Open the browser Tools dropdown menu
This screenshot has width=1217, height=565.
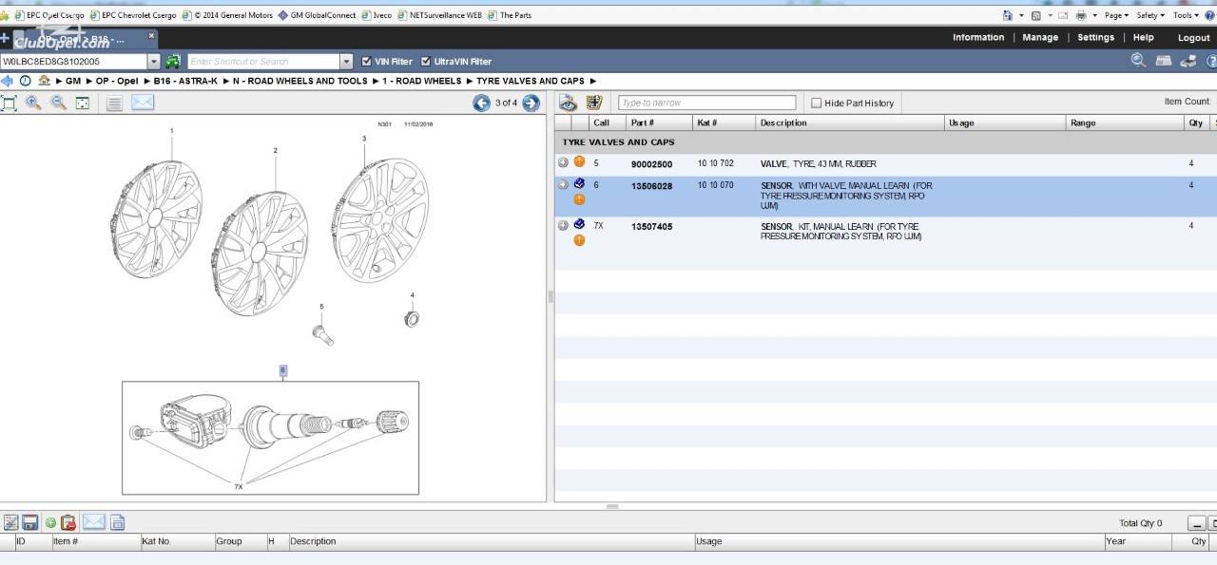pos(1186,15)
